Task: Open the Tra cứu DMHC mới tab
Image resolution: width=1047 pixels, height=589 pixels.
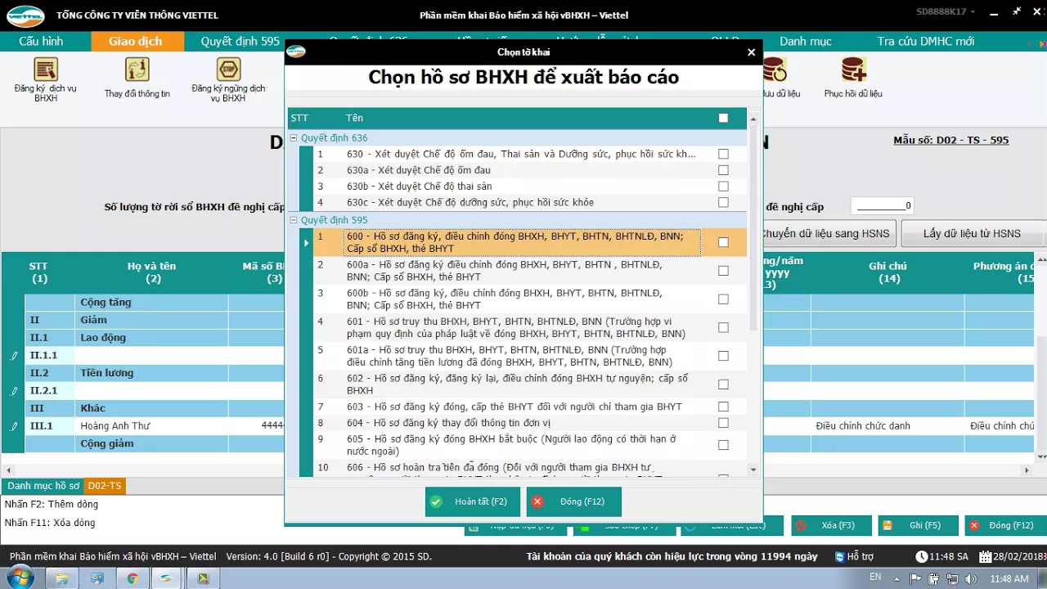Action: click(925, 41)
